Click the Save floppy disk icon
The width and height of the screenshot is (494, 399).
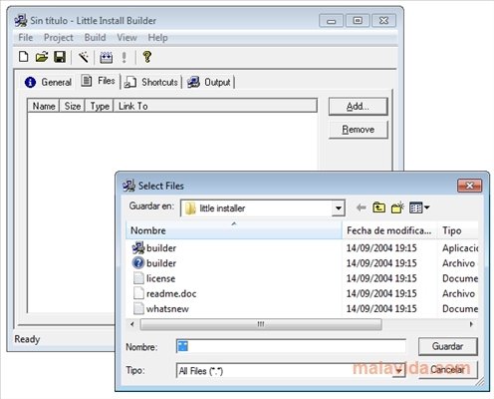coord(60,57)
